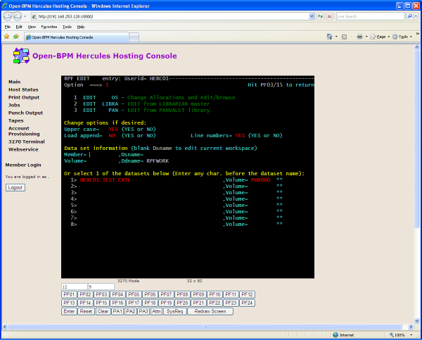The width and height of the screenshot is (422, 340).
Task: Open the Favorites menu
Action: (49, 27)
